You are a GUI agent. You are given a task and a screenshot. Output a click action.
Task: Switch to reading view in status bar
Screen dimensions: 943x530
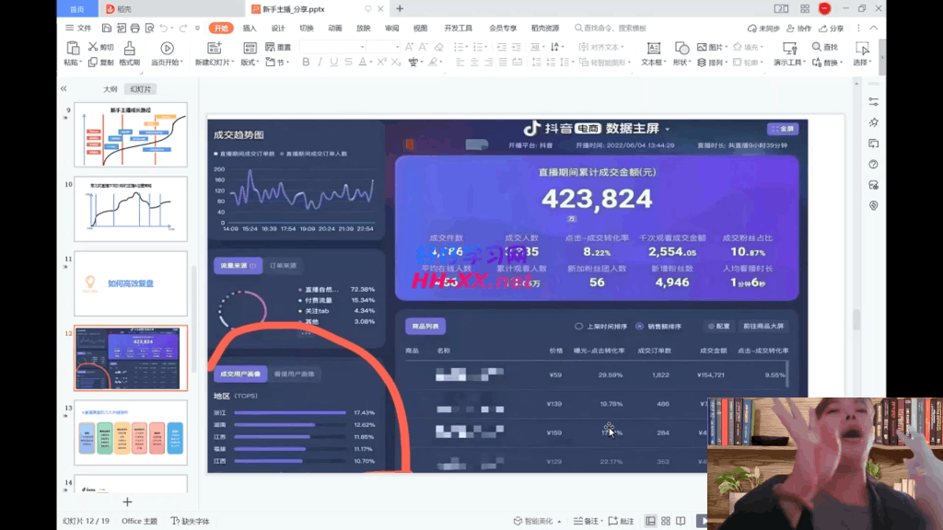coord(681,521)
